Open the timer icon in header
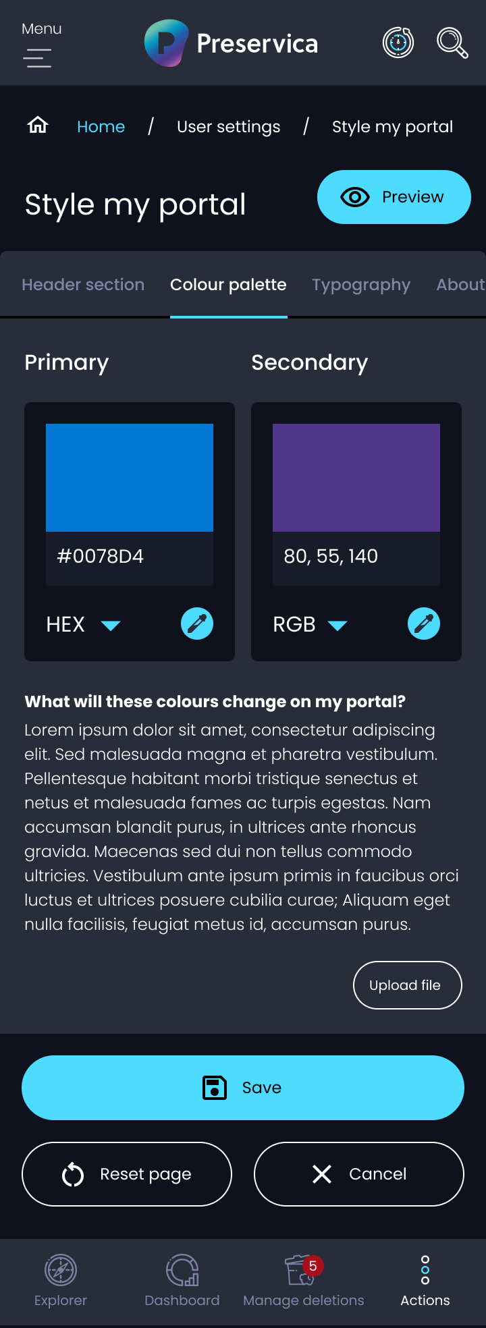486x1328 pixels. 398,43
